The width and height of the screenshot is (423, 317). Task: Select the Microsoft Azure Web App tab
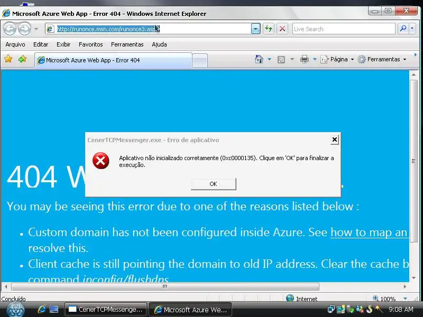point(113,60)
